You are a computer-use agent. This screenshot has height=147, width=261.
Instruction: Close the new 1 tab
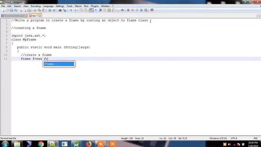40,16
